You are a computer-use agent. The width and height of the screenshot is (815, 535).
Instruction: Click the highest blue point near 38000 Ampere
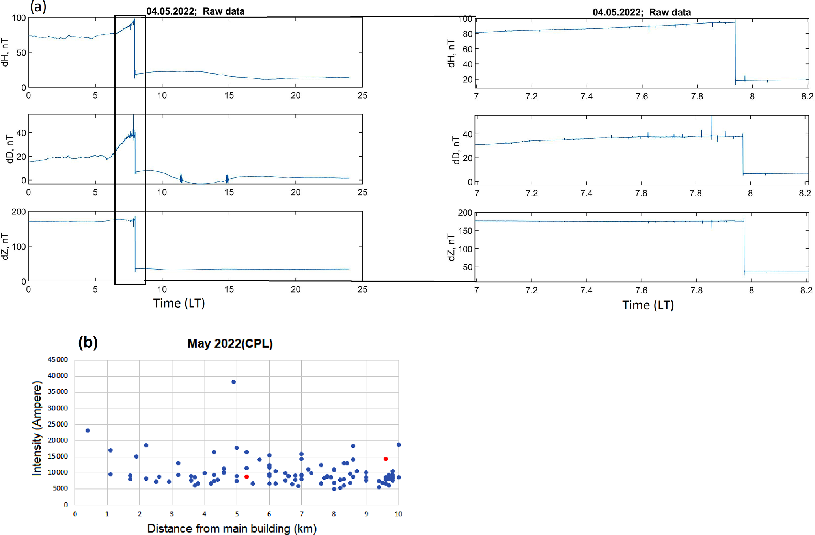[x=233, y=382]
